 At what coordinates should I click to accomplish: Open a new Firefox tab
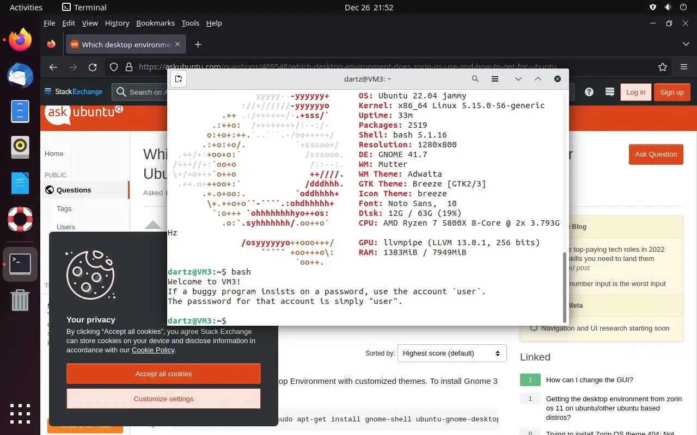click(x=198, y=45)
